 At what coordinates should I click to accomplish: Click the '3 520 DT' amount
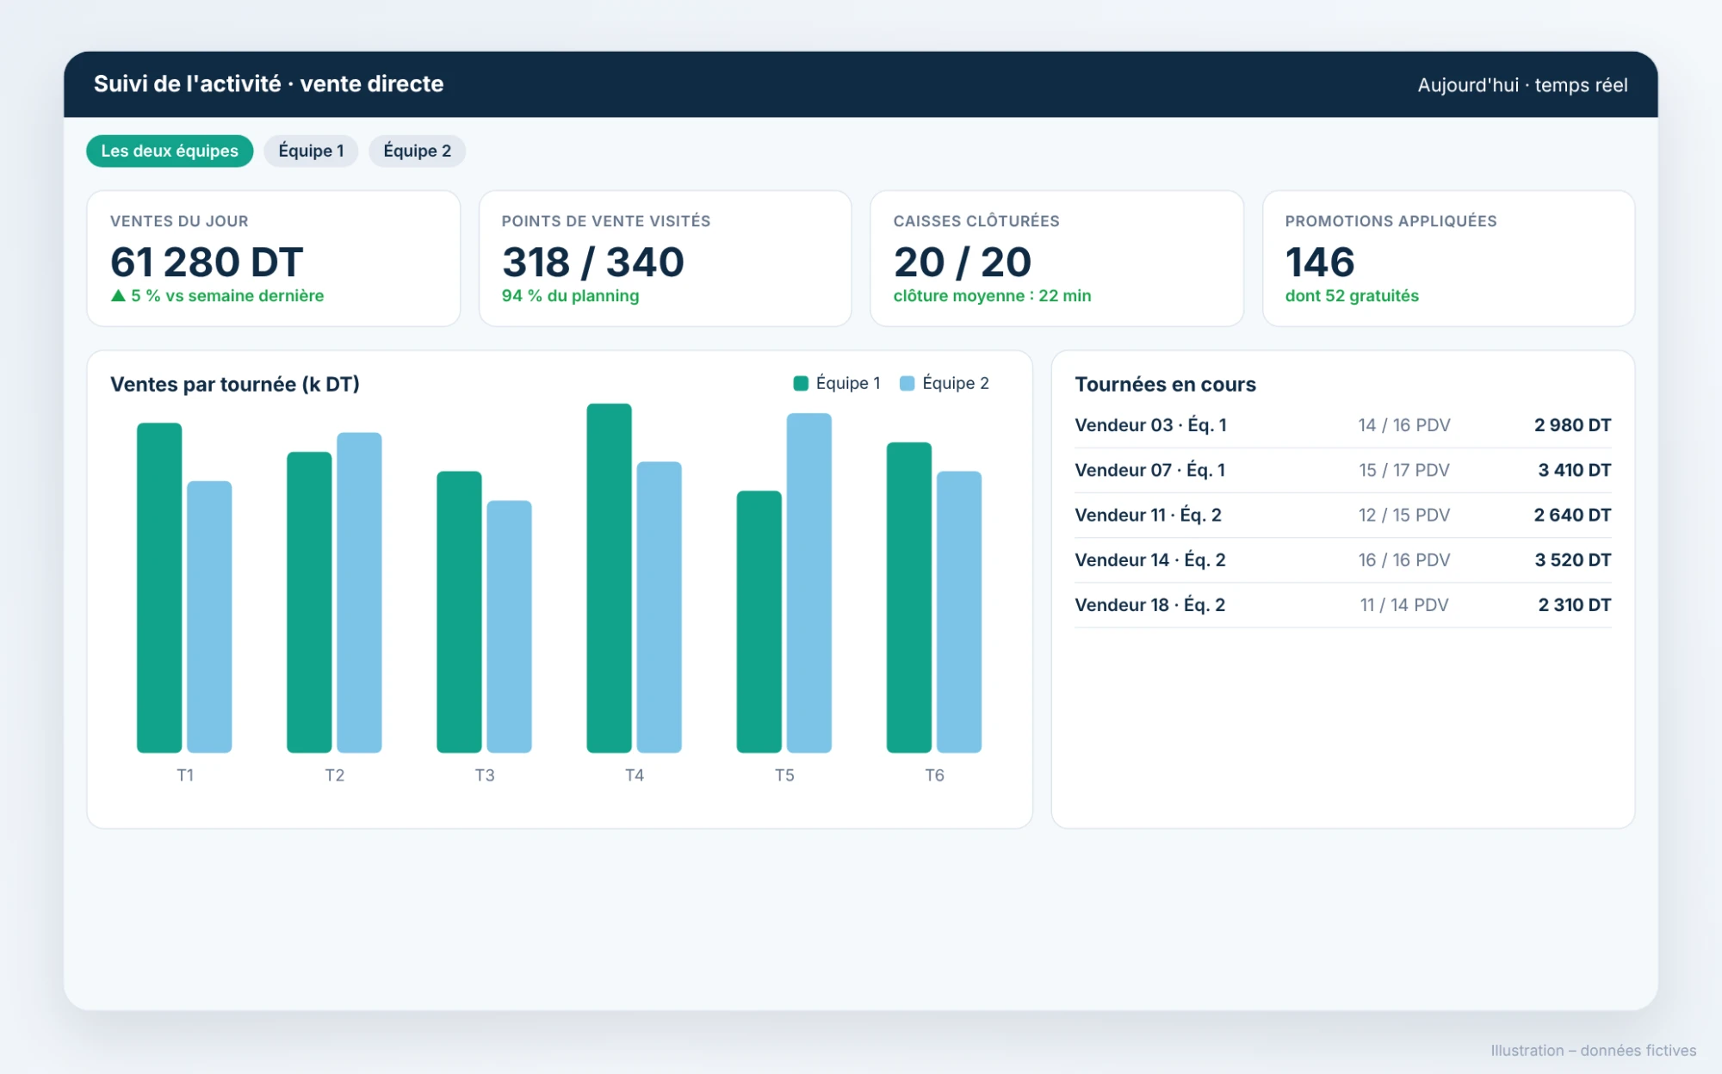1572,559
